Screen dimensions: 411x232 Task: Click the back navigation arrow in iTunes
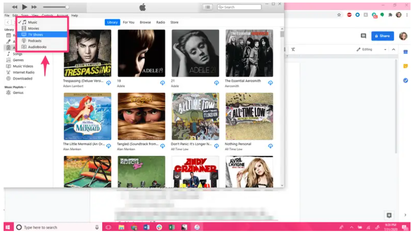pos(8,22)
